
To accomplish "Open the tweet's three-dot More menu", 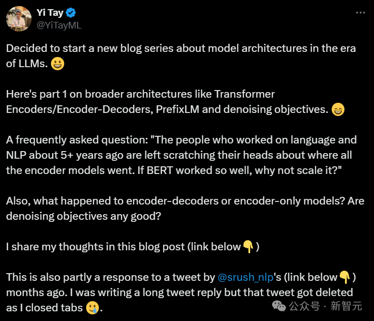I will pyautogui.click(x=360, y=13).
